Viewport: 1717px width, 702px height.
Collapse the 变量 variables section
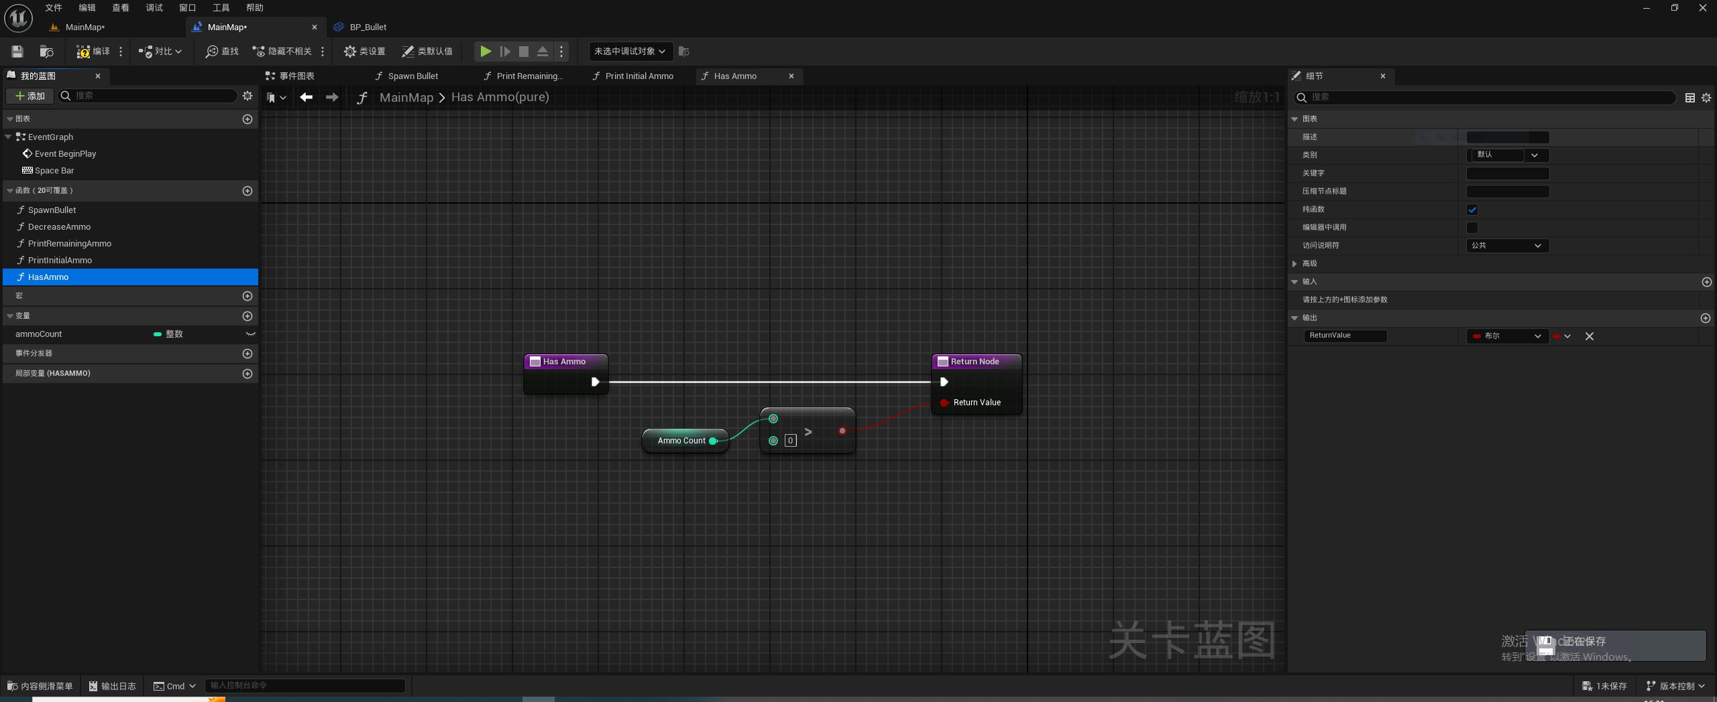coord(10,316)
